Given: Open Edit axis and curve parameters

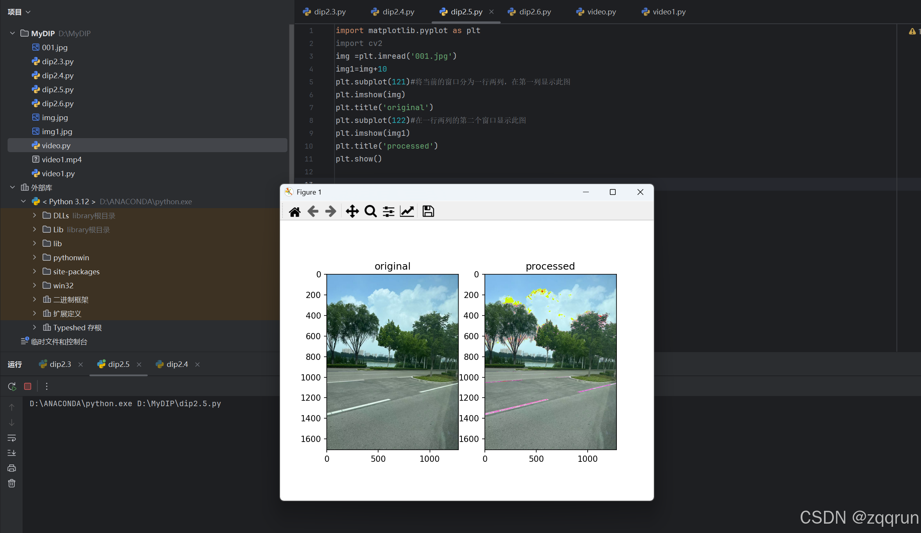Looking at the screenshot, I should [407, 211].
